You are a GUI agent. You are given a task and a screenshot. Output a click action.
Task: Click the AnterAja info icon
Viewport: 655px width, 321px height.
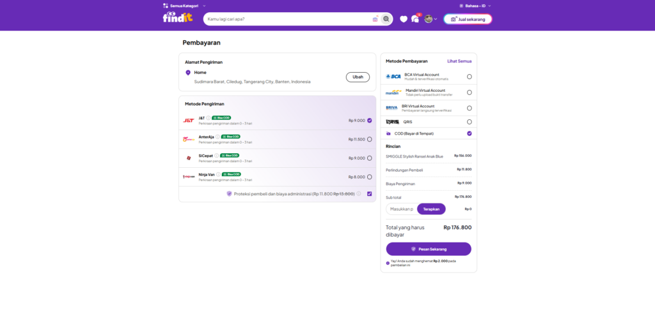(x=217, y=137)
